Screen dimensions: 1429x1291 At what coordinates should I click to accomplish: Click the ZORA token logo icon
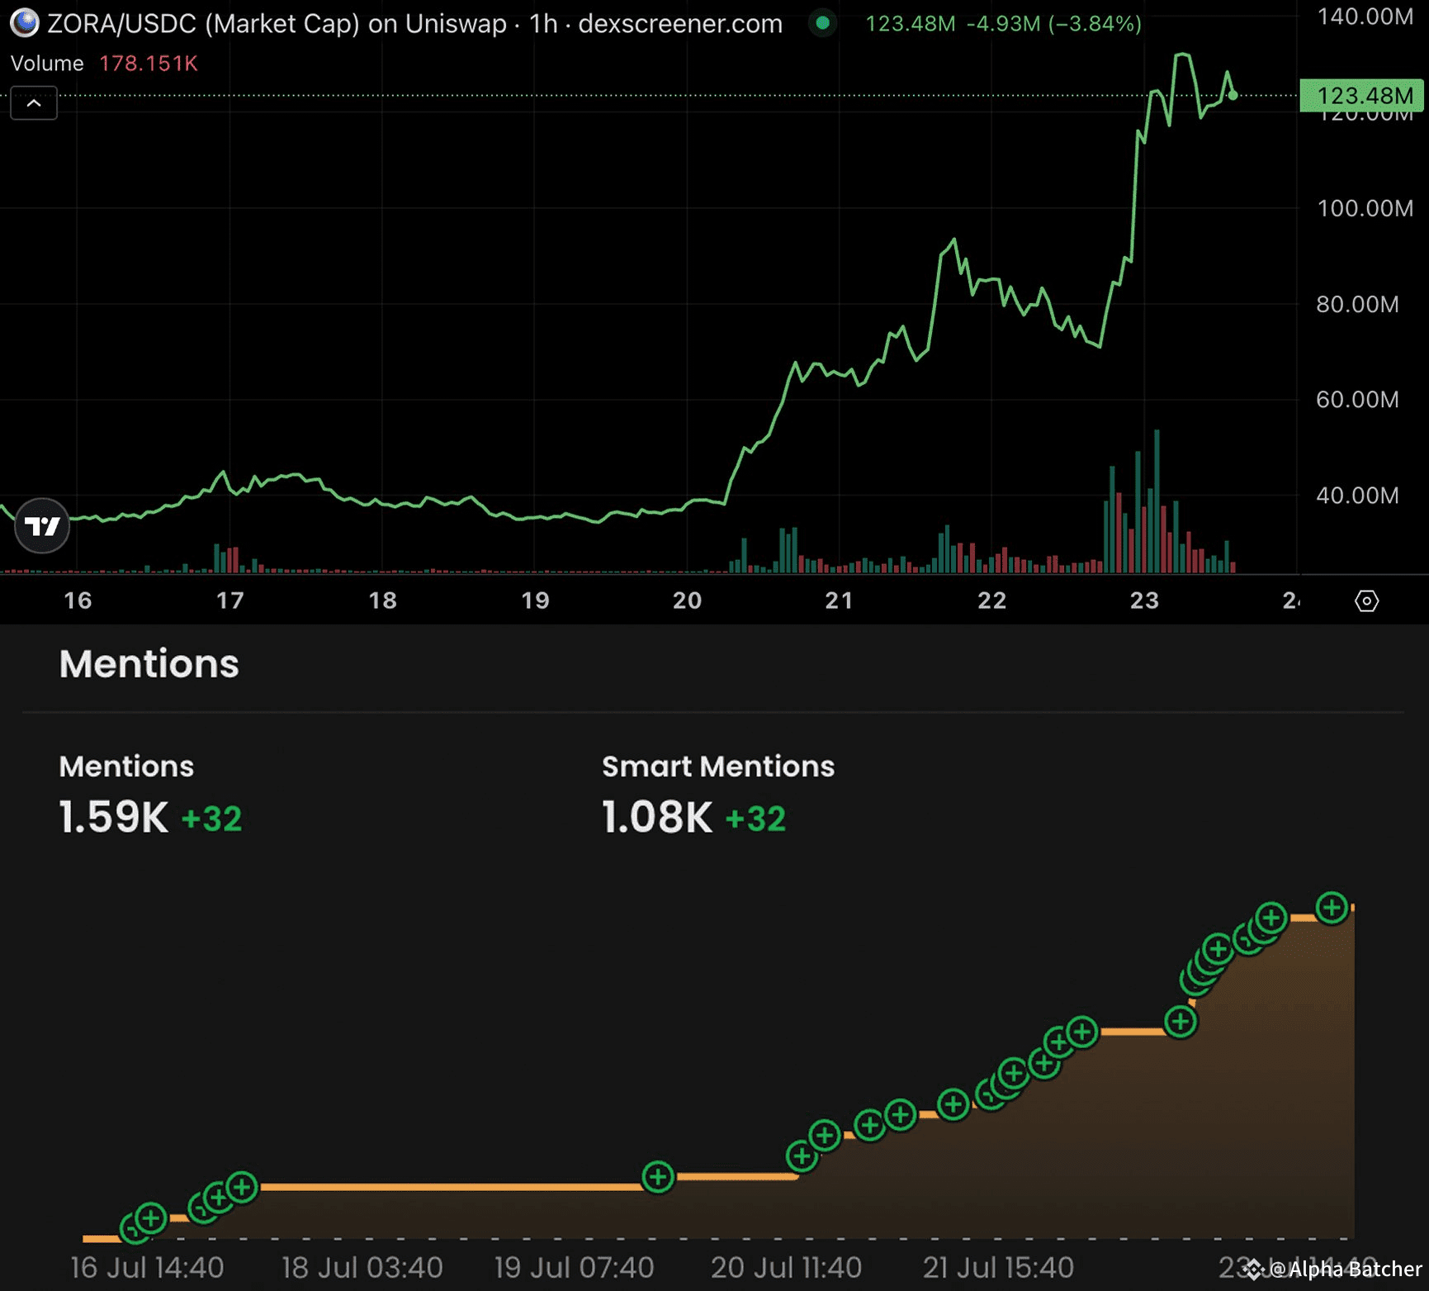pyautogui.click(x=25, y=23)
